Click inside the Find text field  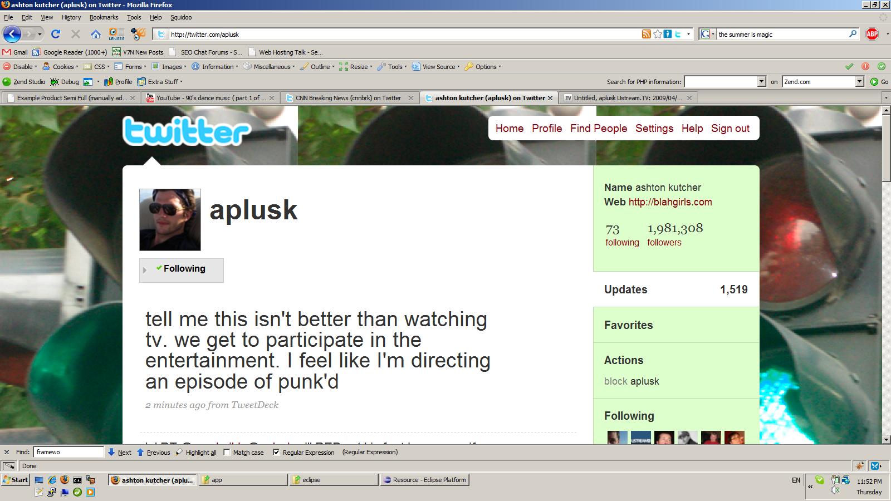coord(68,453)
